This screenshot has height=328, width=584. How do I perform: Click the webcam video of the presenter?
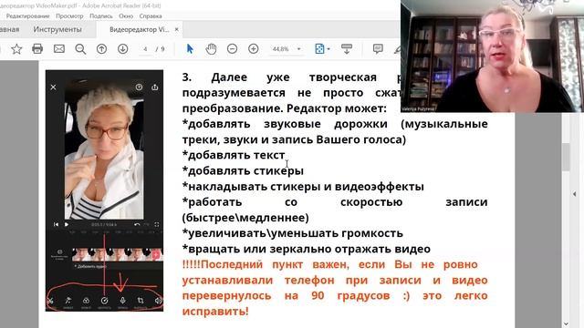point(492,56)
